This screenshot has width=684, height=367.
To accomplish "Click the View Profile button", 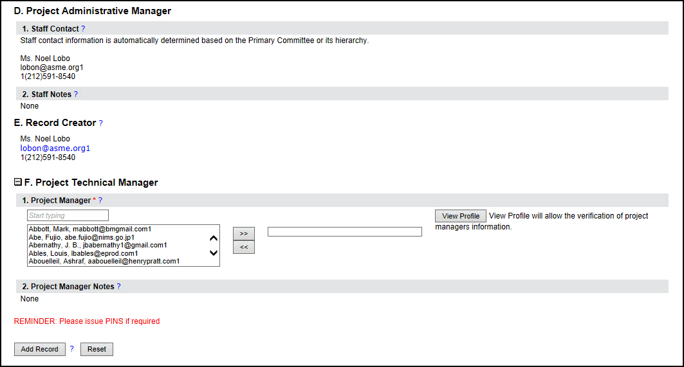I will (x=460, y=216).
